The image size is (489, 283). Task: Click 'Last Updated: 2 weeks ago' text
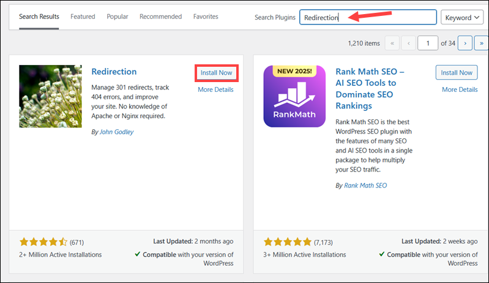(439, 241)
